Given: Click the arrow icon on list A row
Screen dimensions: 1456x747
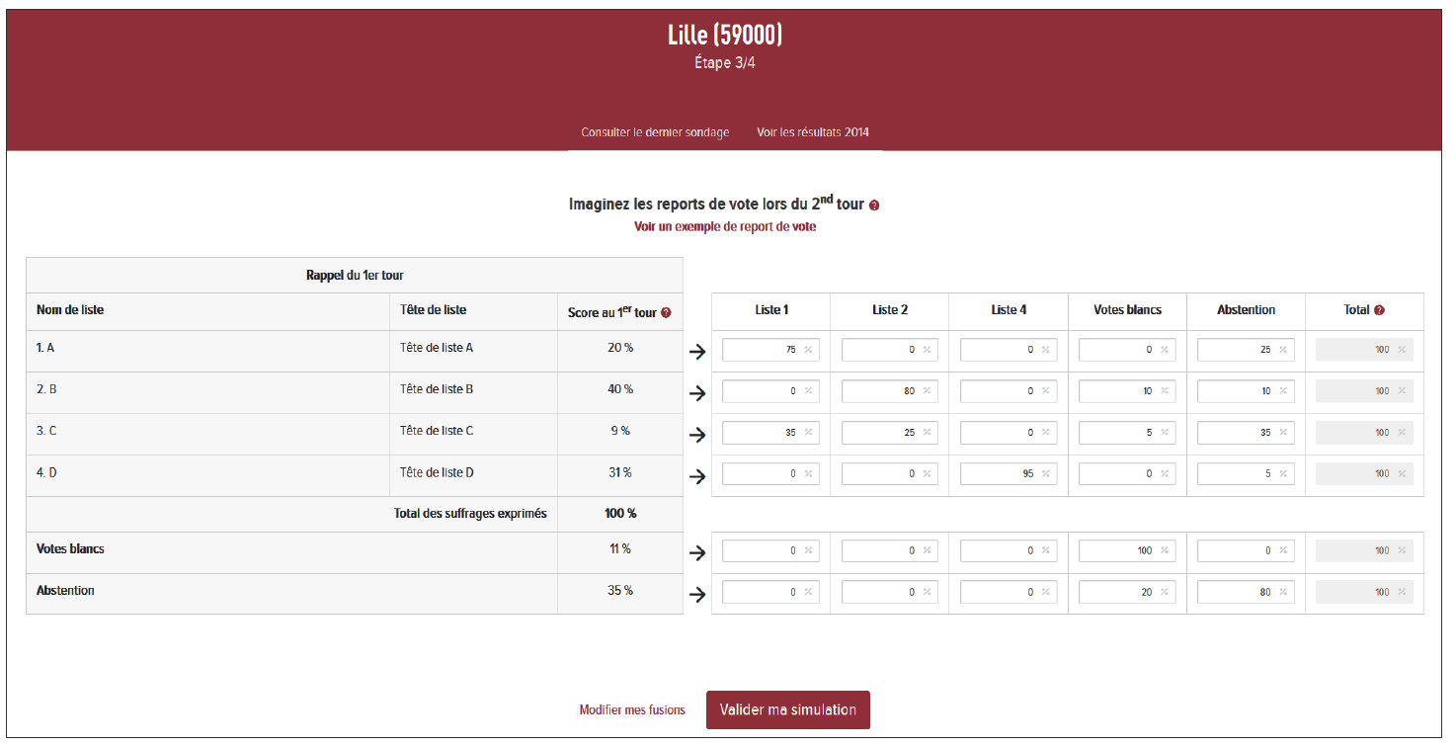Looking at the screenshot, I should point(697,352).
